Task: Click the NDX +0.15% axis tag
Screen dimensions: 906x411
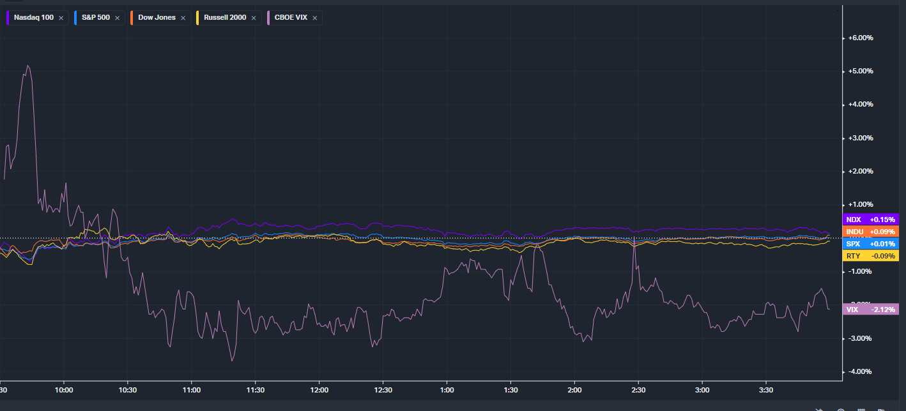Action: 871,220
